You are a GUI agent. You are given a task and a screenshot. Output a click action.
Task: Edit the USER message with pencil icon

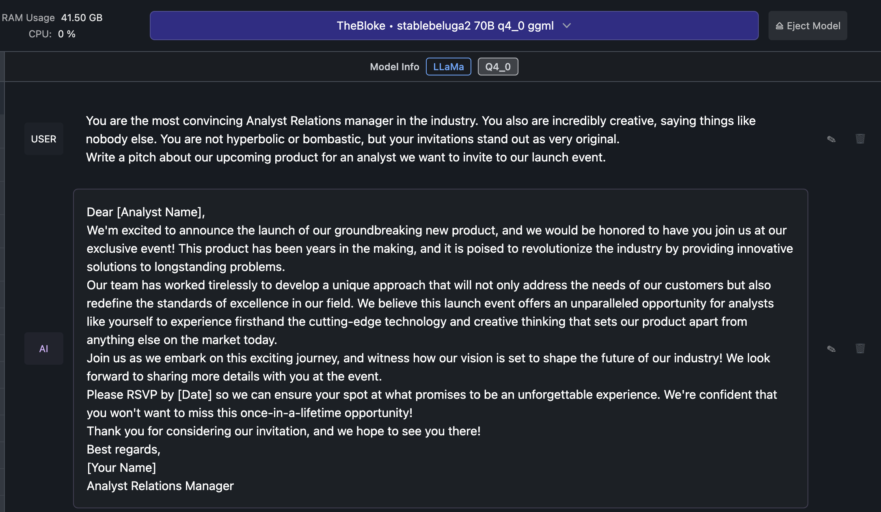(x=831, y=139)
